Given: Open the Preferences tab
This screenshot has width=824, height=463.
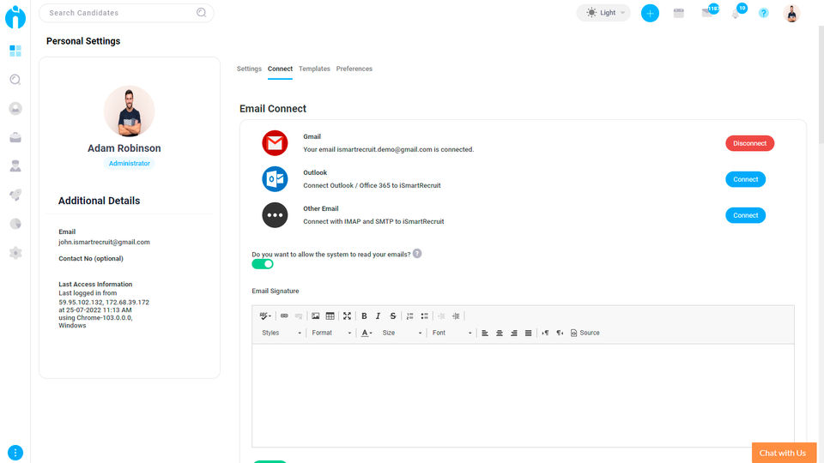Looking at the screenshot, I should point(354,69).
